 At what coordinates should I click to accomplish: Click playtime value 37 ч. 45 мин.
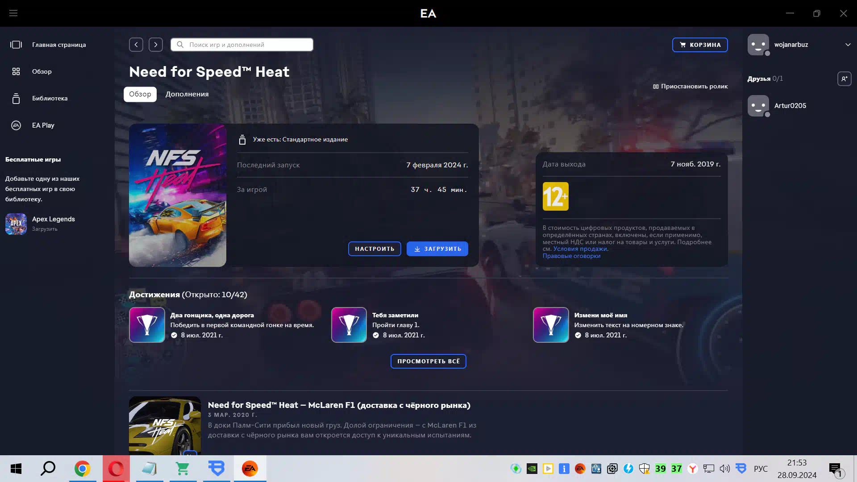(439, 190)
